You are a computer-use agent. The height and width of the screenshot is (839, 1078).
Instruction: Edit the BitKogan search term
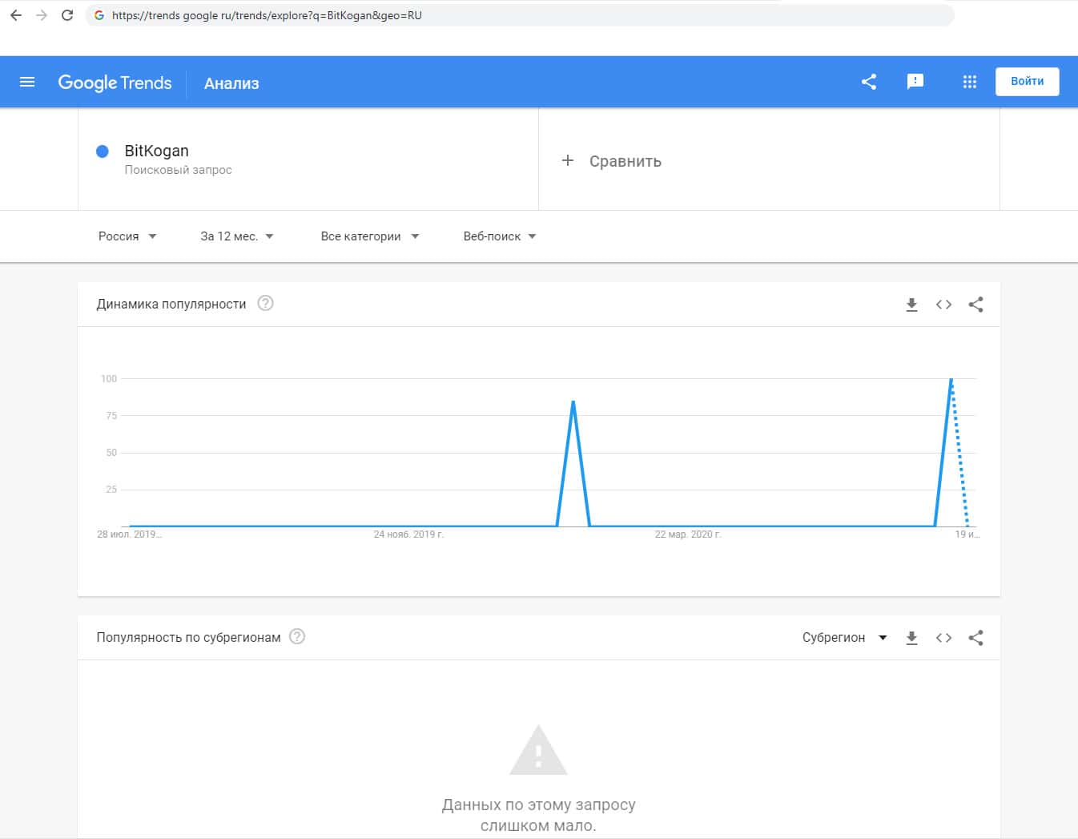click(157, 151)
